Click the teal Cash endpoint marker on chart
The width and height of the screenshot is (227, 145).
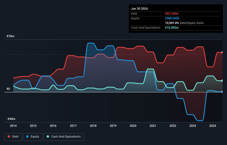click(x=222, y=81)
